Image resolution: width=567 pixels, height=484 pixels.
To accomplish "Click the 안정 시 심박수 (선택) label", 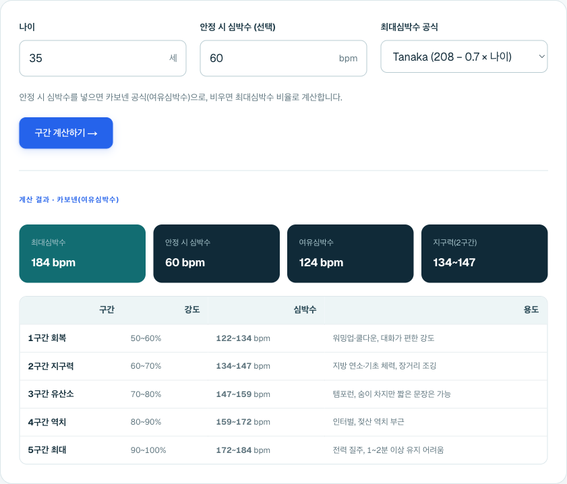I will [x=237, y=27].
